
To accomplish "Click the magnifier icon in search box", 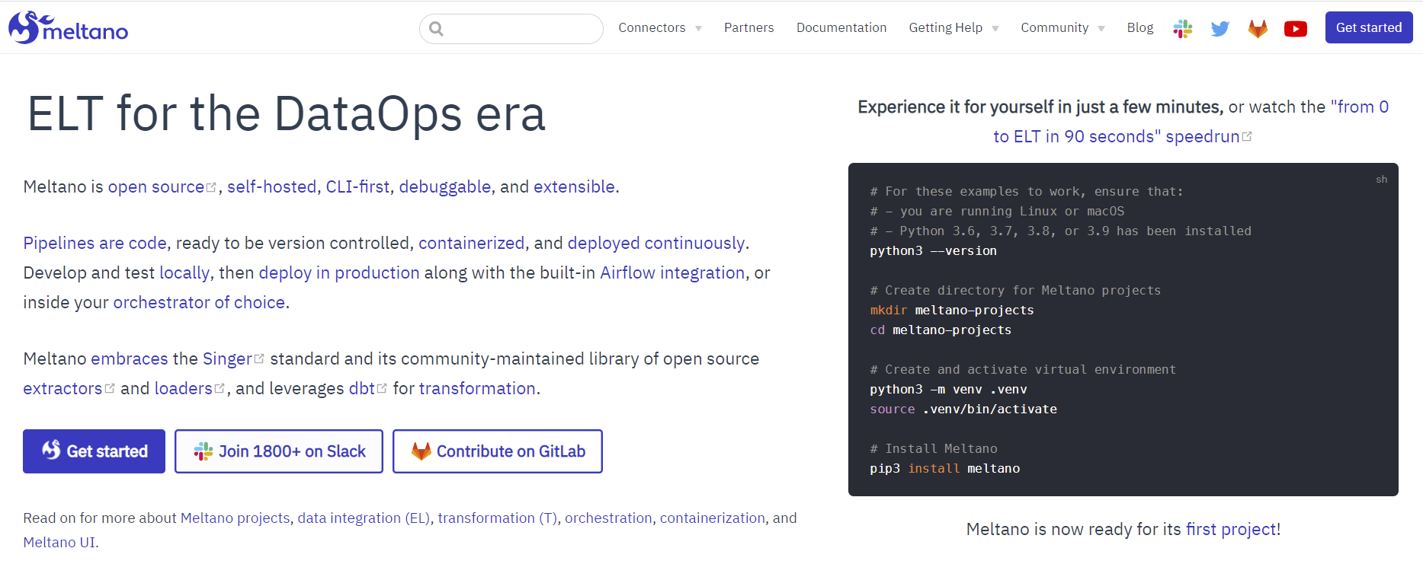I will tap(436, 29).
